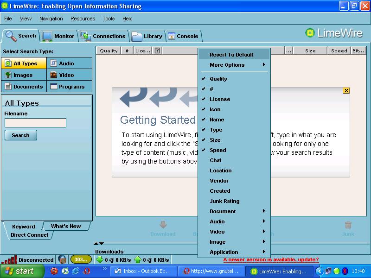Click the firewall globe status icon
The width and height of the screenshot is (371, 278).
coord(62,259)
